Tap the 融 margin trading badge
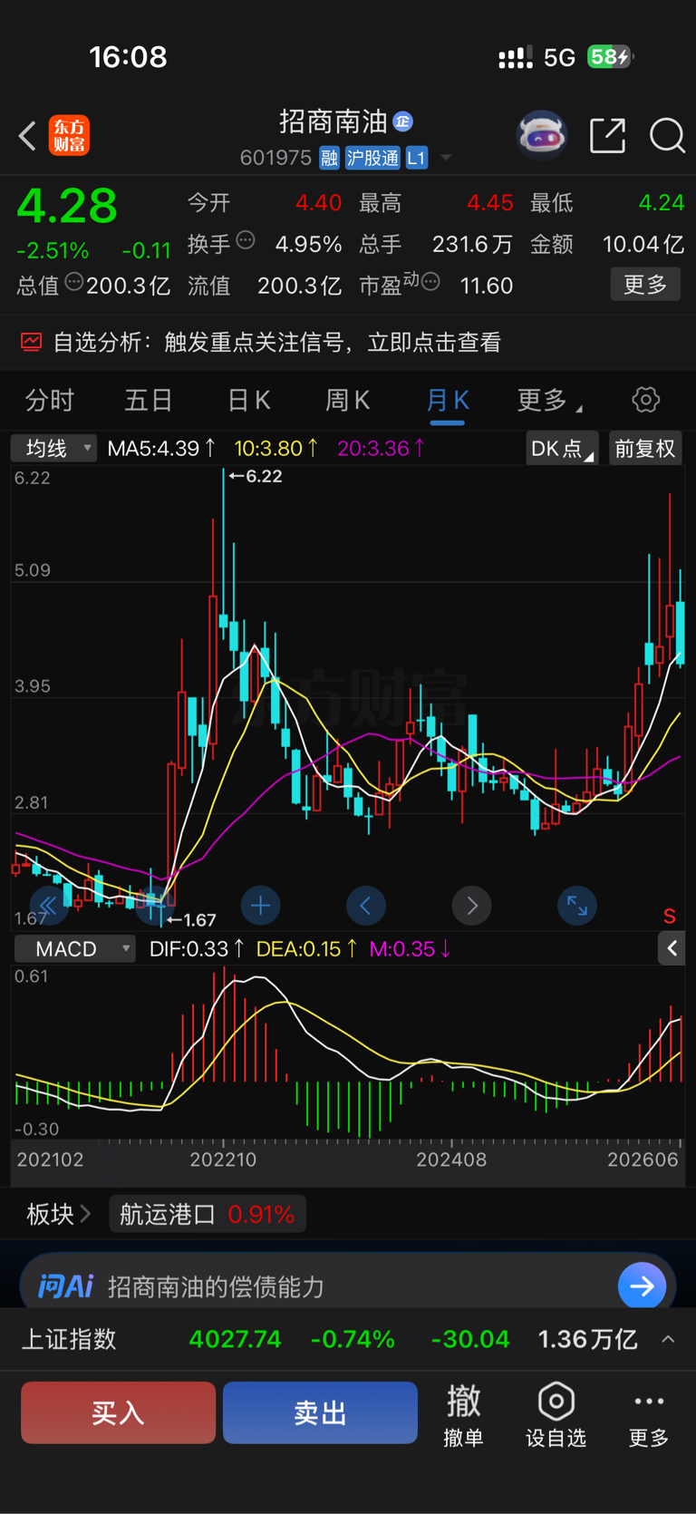The width and height of the screenshot is (696, 1514). (329, 158)
